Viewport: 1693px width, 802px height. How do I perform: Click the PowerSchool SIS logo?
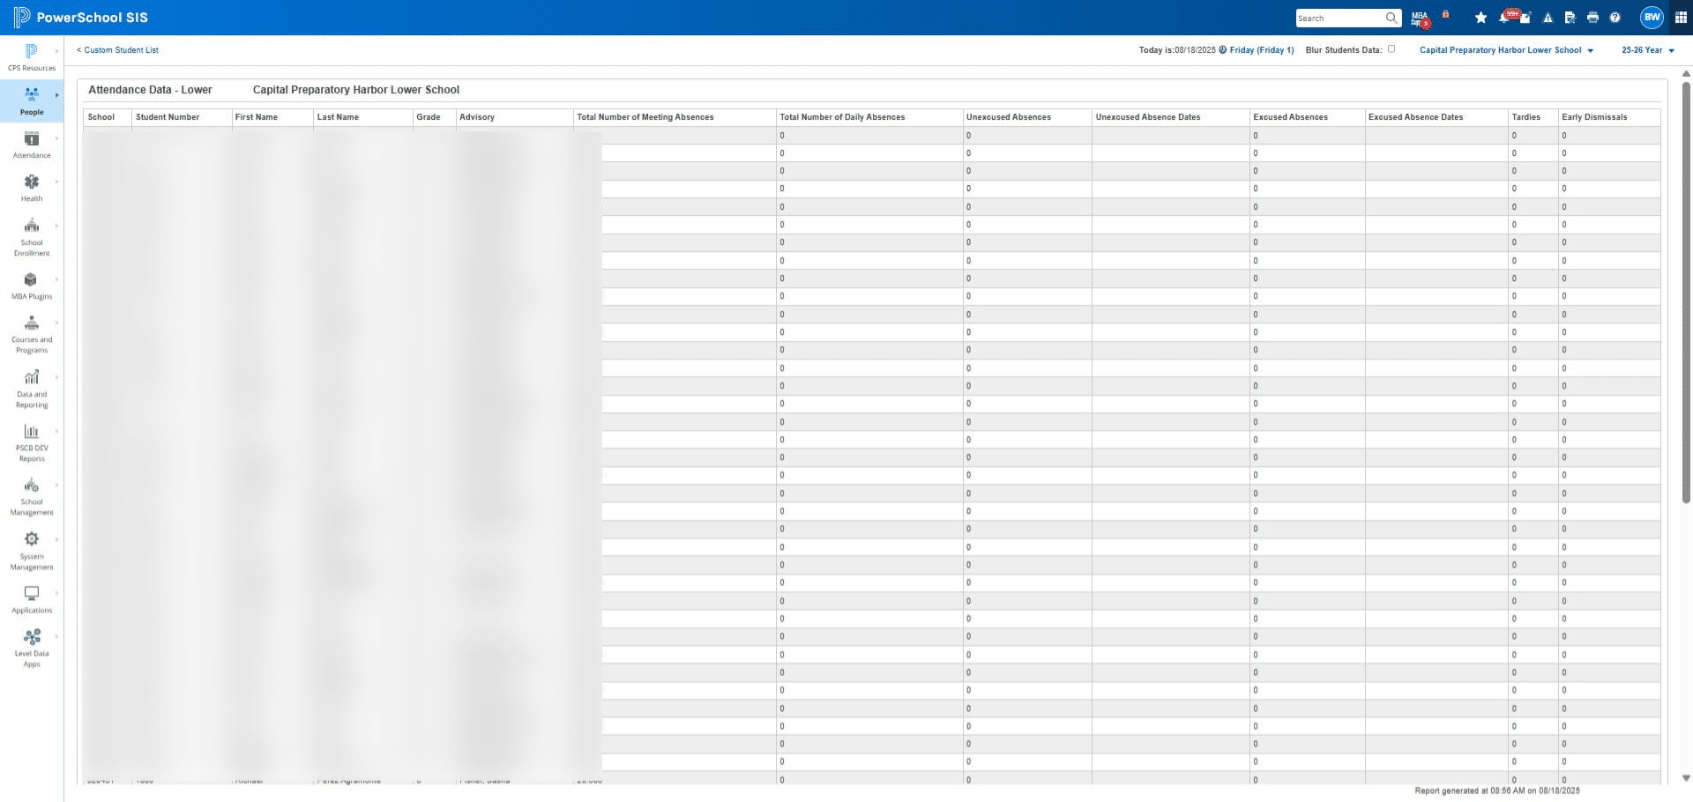coord(80,18)
